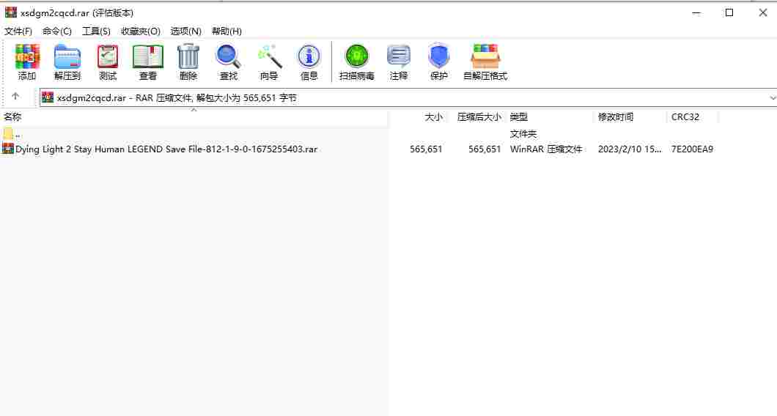The height and width of the screenshot is (416, 777).
Task: Open the 选项(N) menu
Action: coord(186,31)
